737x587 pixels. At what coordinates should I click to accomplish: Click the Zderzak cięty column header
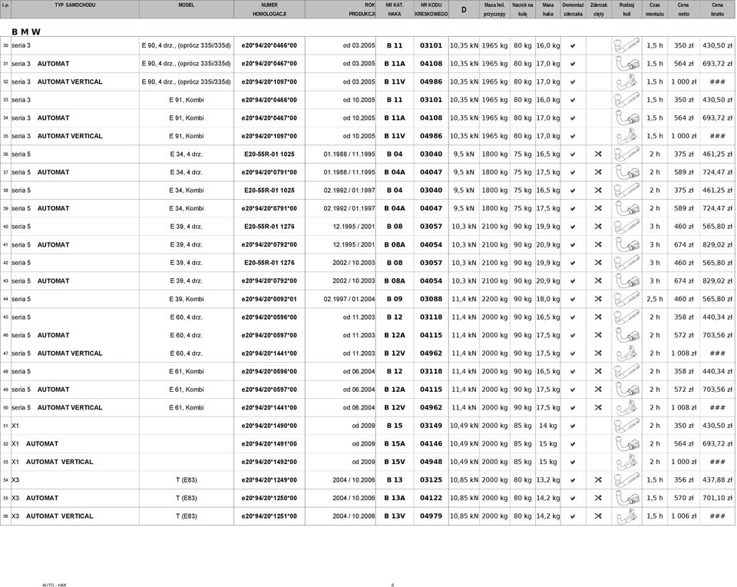click(598, 9)
